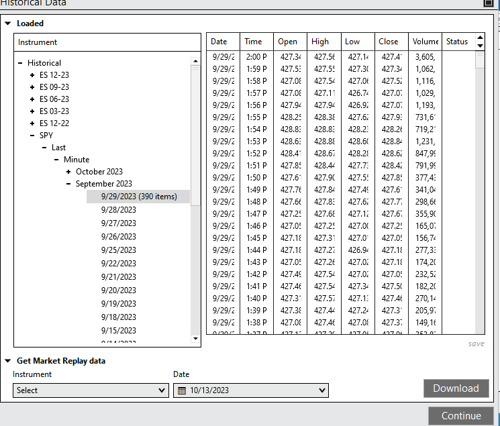
Task: Select the 9/15/2023 date entry
Action: point(119,330)
